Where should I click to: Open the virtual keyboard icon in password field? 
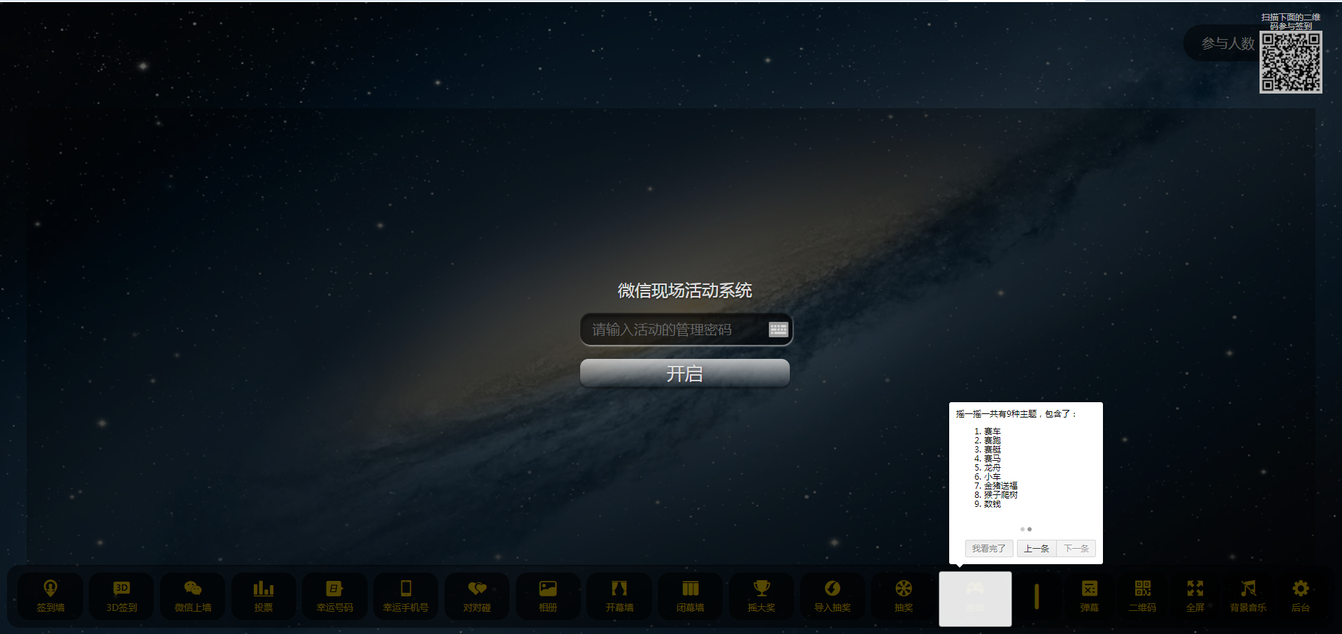point(778,330)
